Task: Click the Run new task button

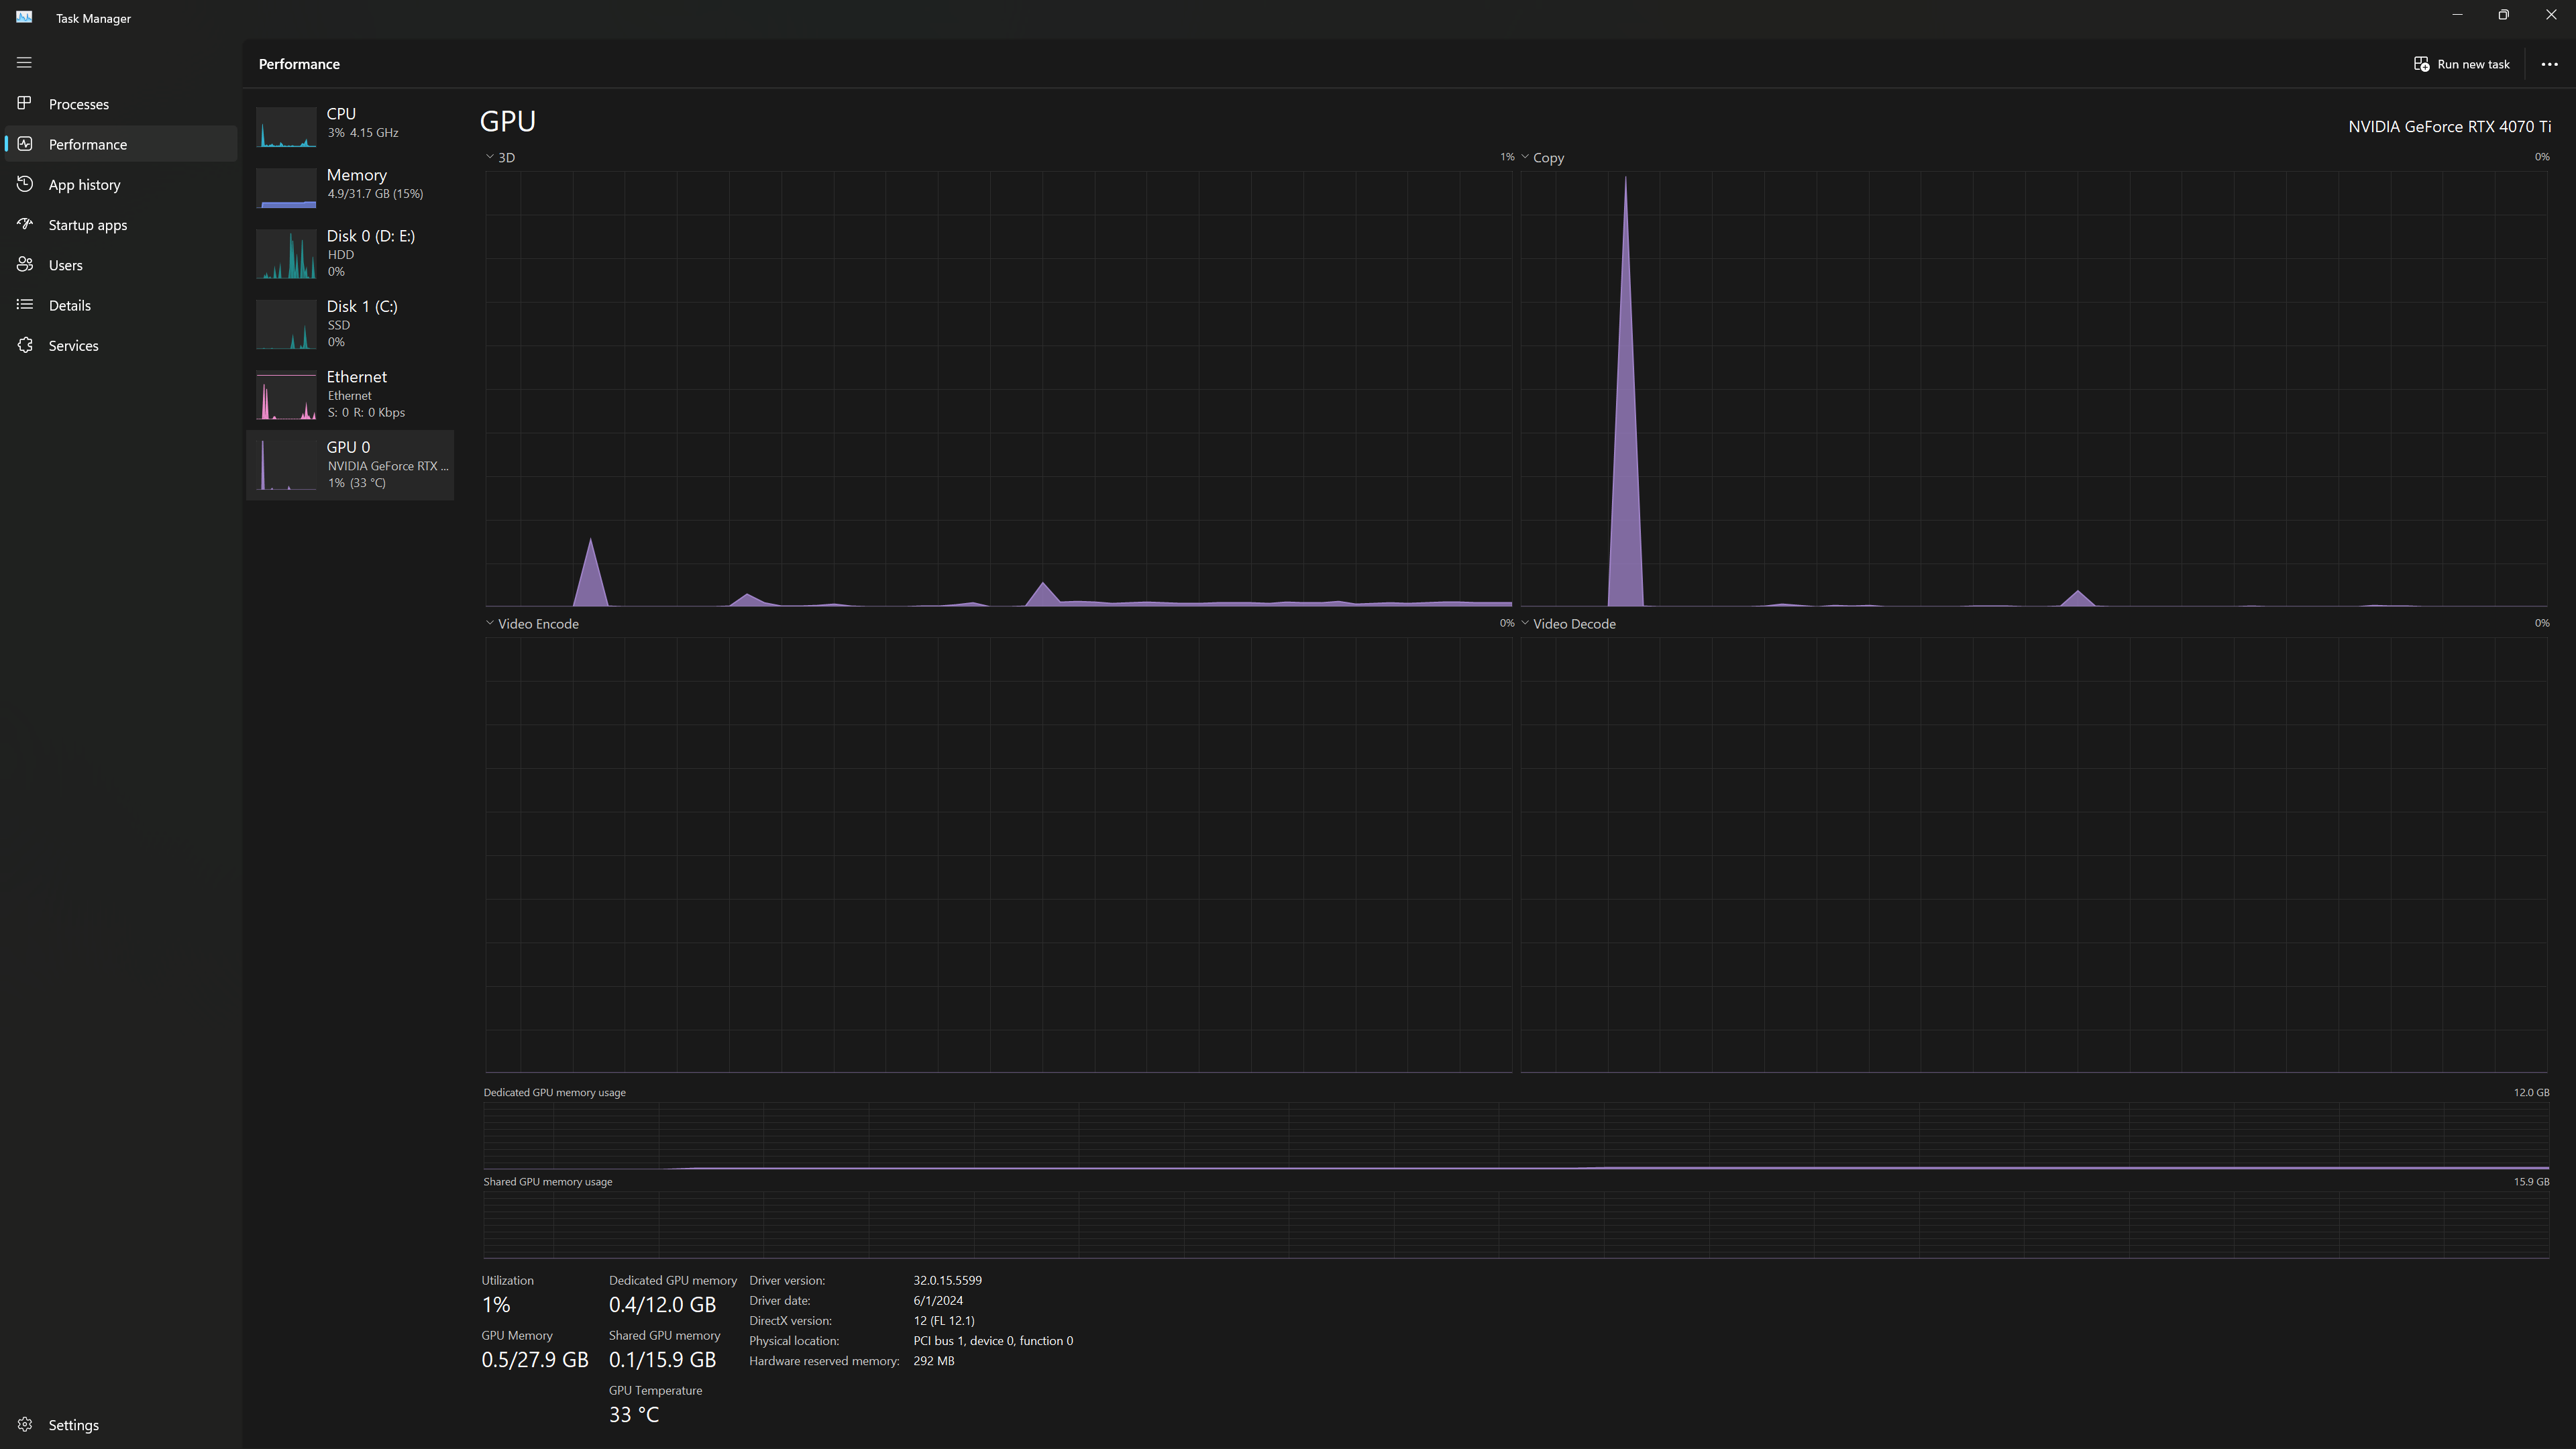Action: [2461, 64]
